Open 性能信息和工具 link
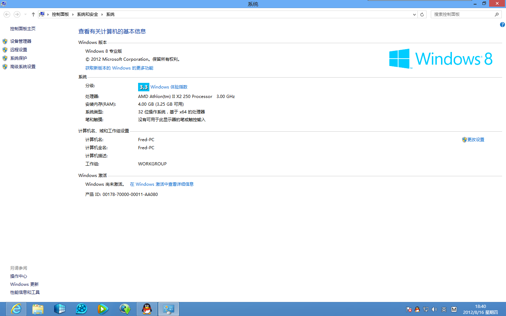 (x=25, y=292)
